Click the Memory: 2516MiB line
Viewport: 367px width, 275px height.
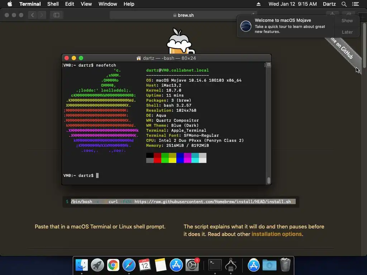[x=177, y=145]
